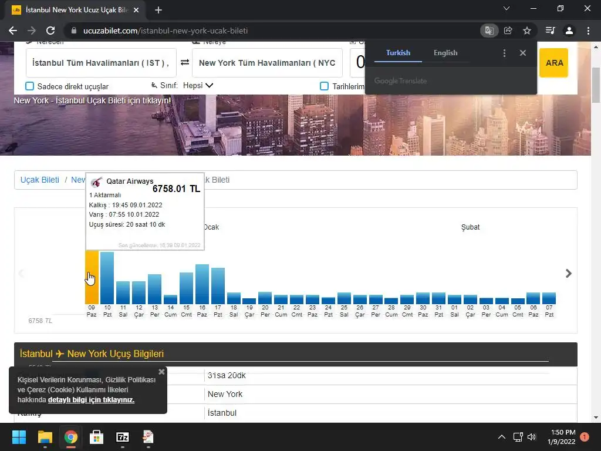
Task: Close the İstanbul New York tab
Action: click(136, 10)
